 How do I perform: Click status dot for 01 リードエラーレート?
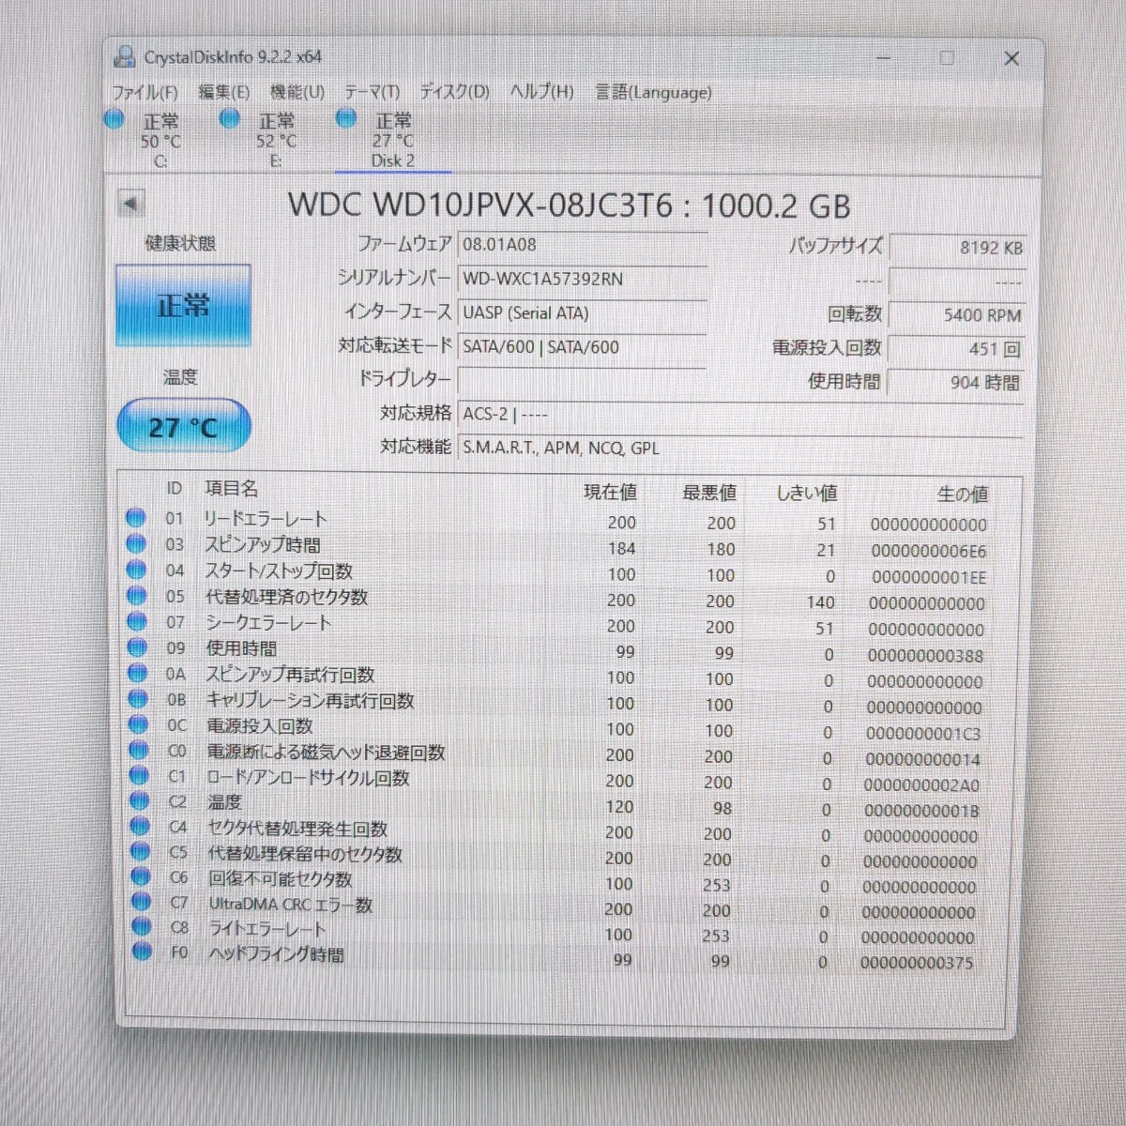click(x=136, y=517)
